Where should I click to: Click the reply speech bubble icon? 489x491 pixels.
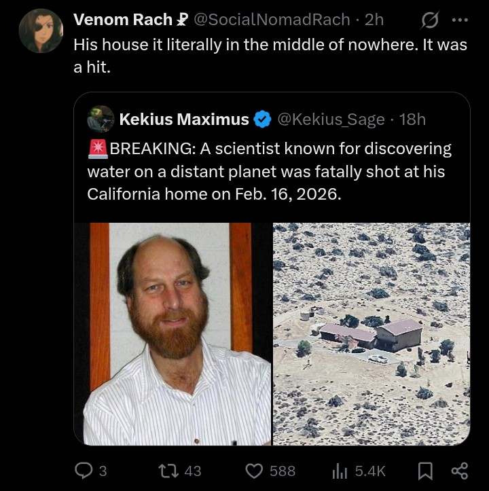click(x=84, y=470)
